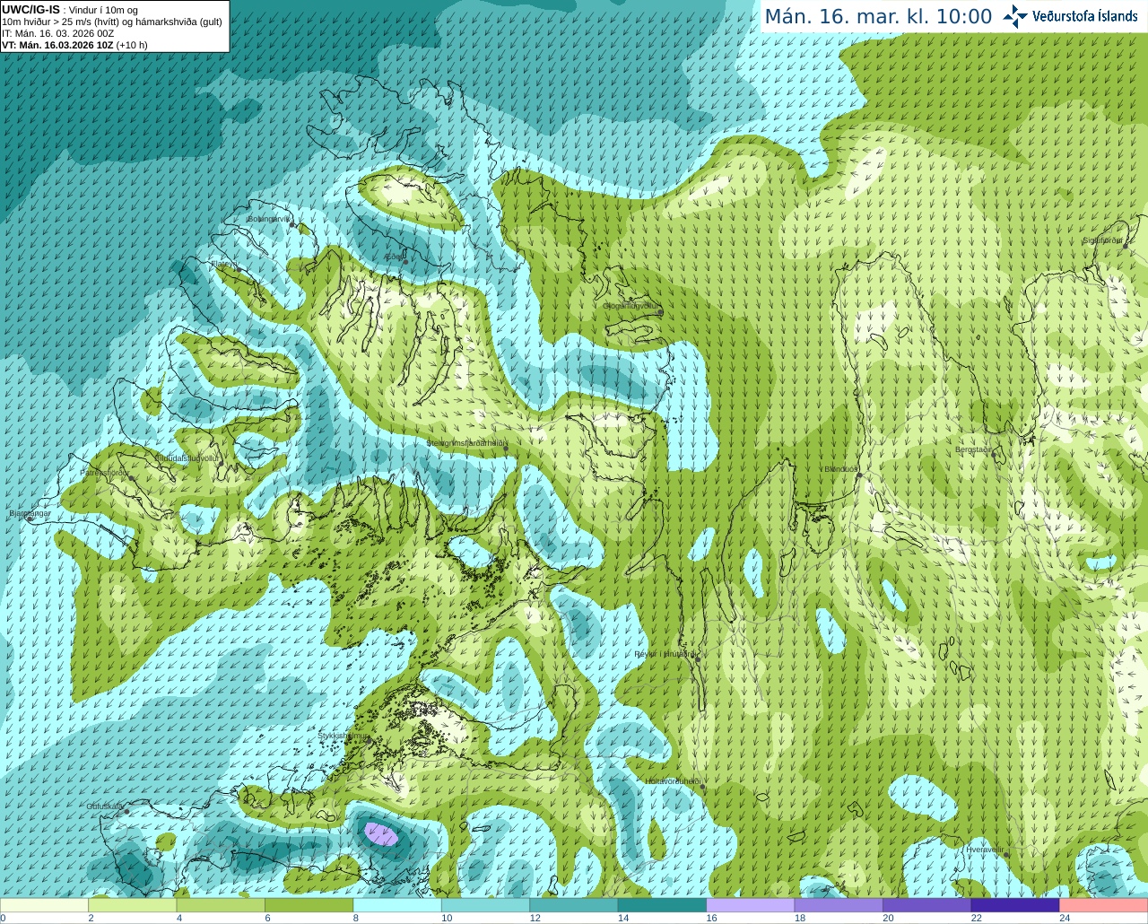Select the Æðey station label
1148x924 pixels.
click(x=395, y=257)
